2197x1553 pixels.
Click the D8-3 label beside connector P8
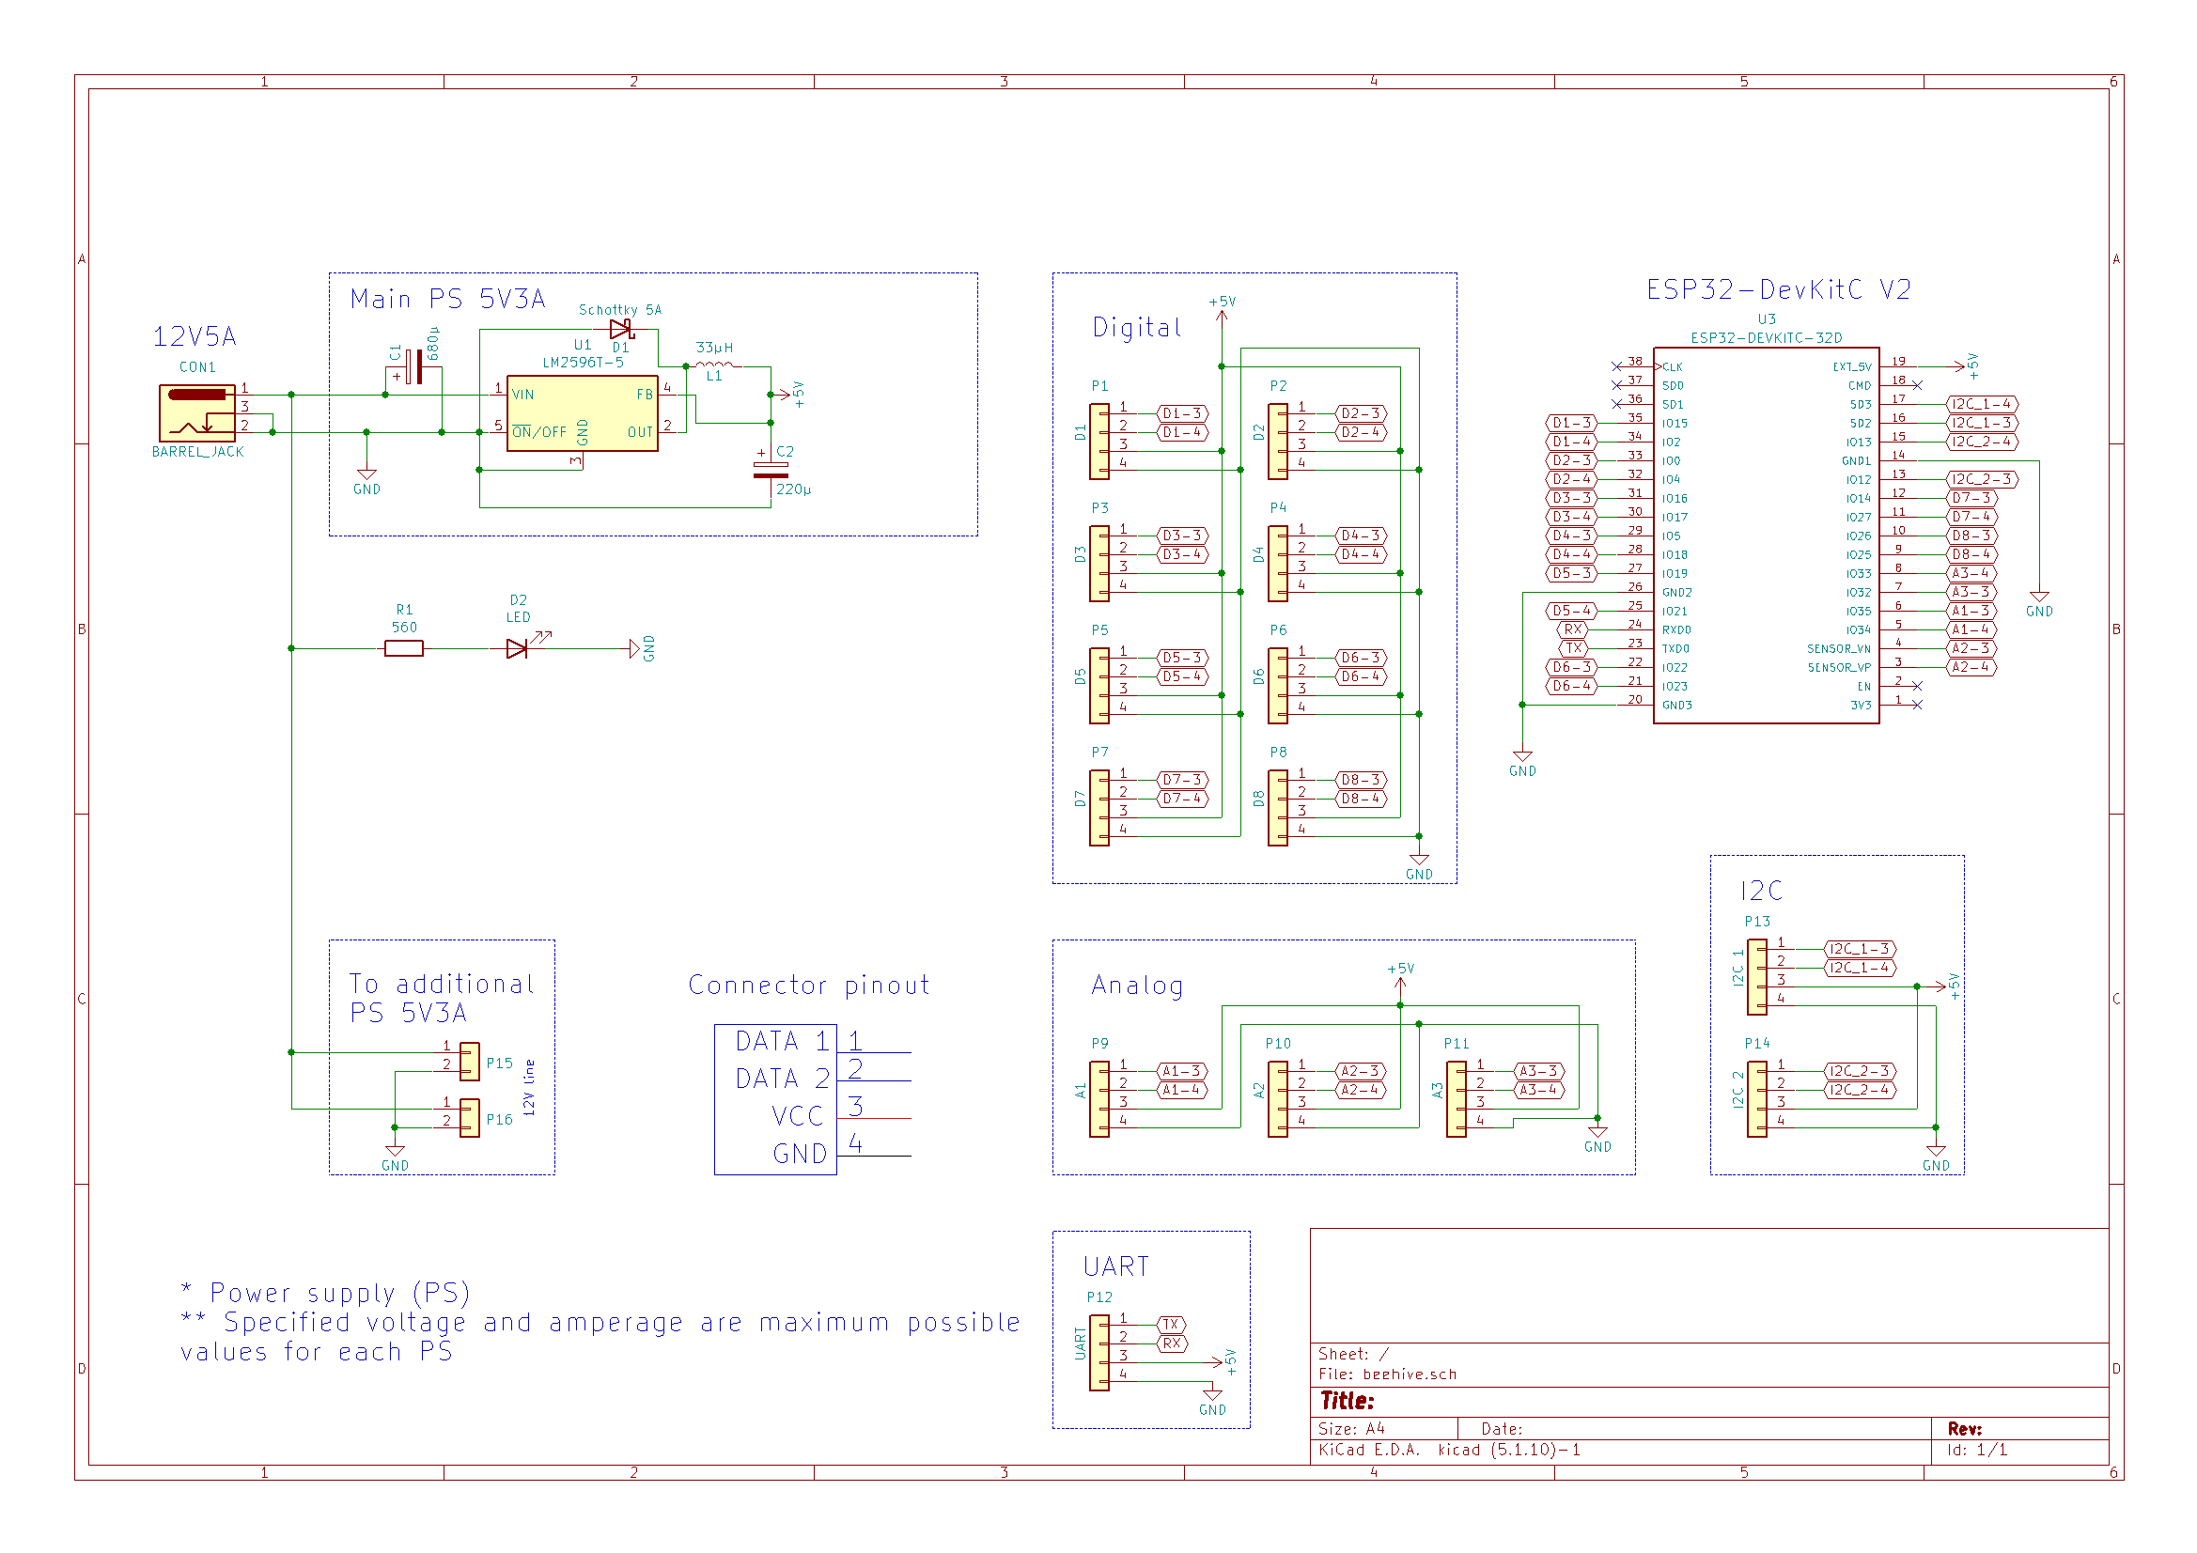pyautogui.click(x=1360, y=780)
